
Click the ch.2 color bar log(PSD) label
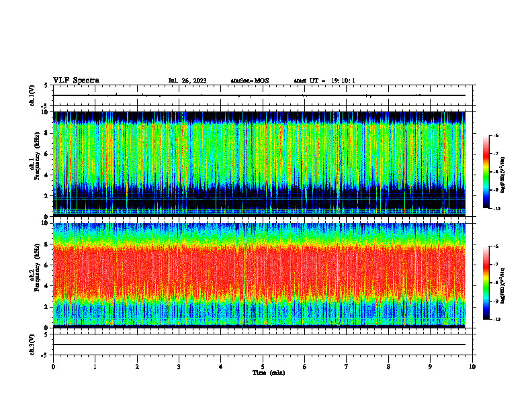[502, 285]
